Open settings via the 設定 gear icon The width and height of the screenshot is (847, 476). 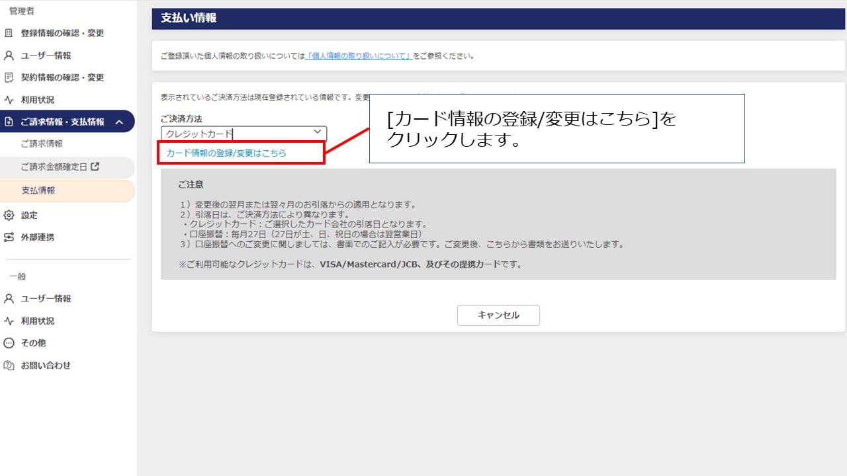pos(11,215)
